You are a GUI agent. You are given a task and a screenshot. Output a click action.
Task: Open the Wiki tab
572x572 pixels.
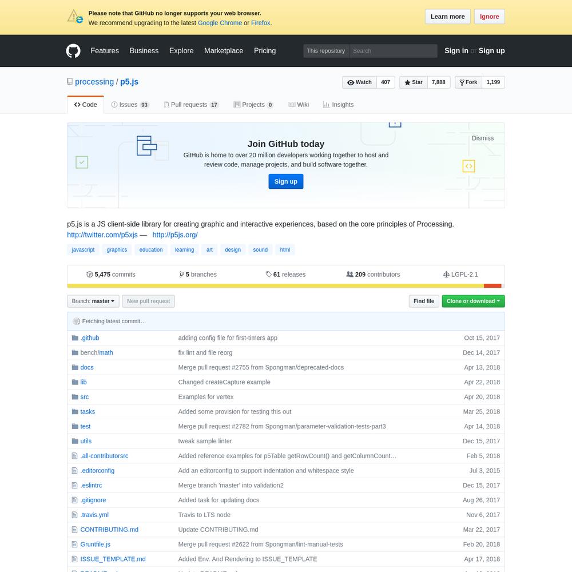tap(299, 105)
